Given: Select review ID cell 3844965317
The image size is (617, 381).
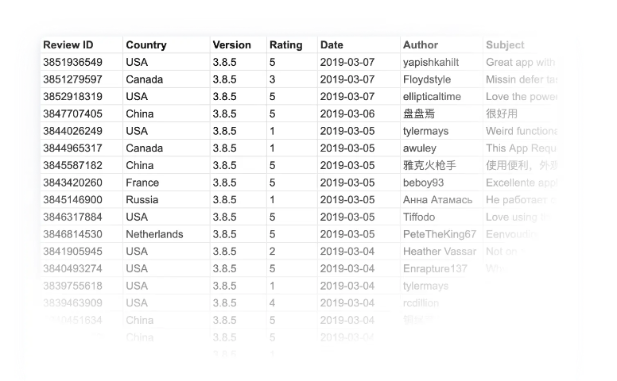Looking at the screenshot, I should point(73,148).
